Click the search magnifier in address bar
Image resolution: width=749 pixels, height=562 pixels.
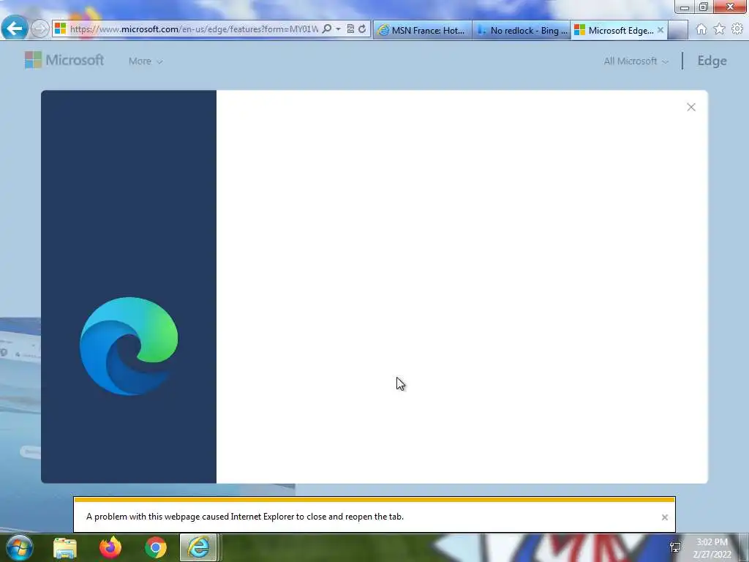pos(327,29)
